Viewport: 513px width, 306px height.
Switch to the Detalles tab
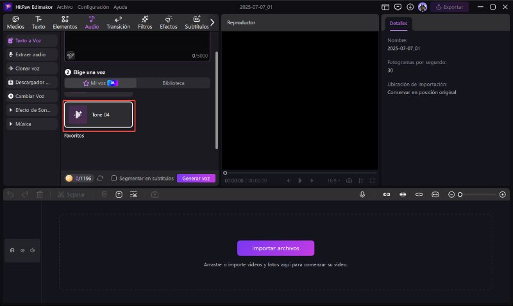(398, 23)
